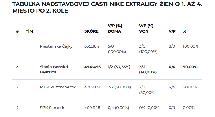Click the 100,00% total percentage cell

(191, 46)
